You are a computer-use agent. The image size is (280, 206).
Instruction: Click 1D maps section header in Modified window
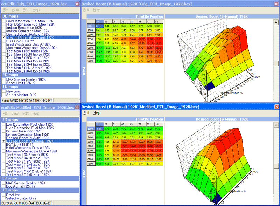click(40, 190)
